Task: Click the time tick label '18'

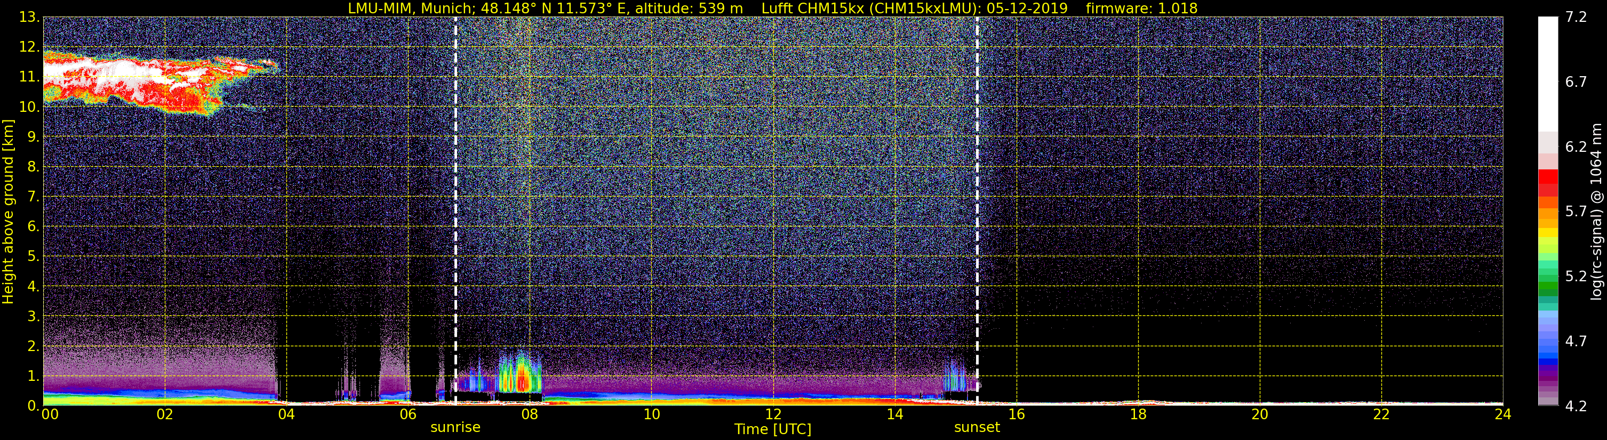Action: [x=1138, y=414]
